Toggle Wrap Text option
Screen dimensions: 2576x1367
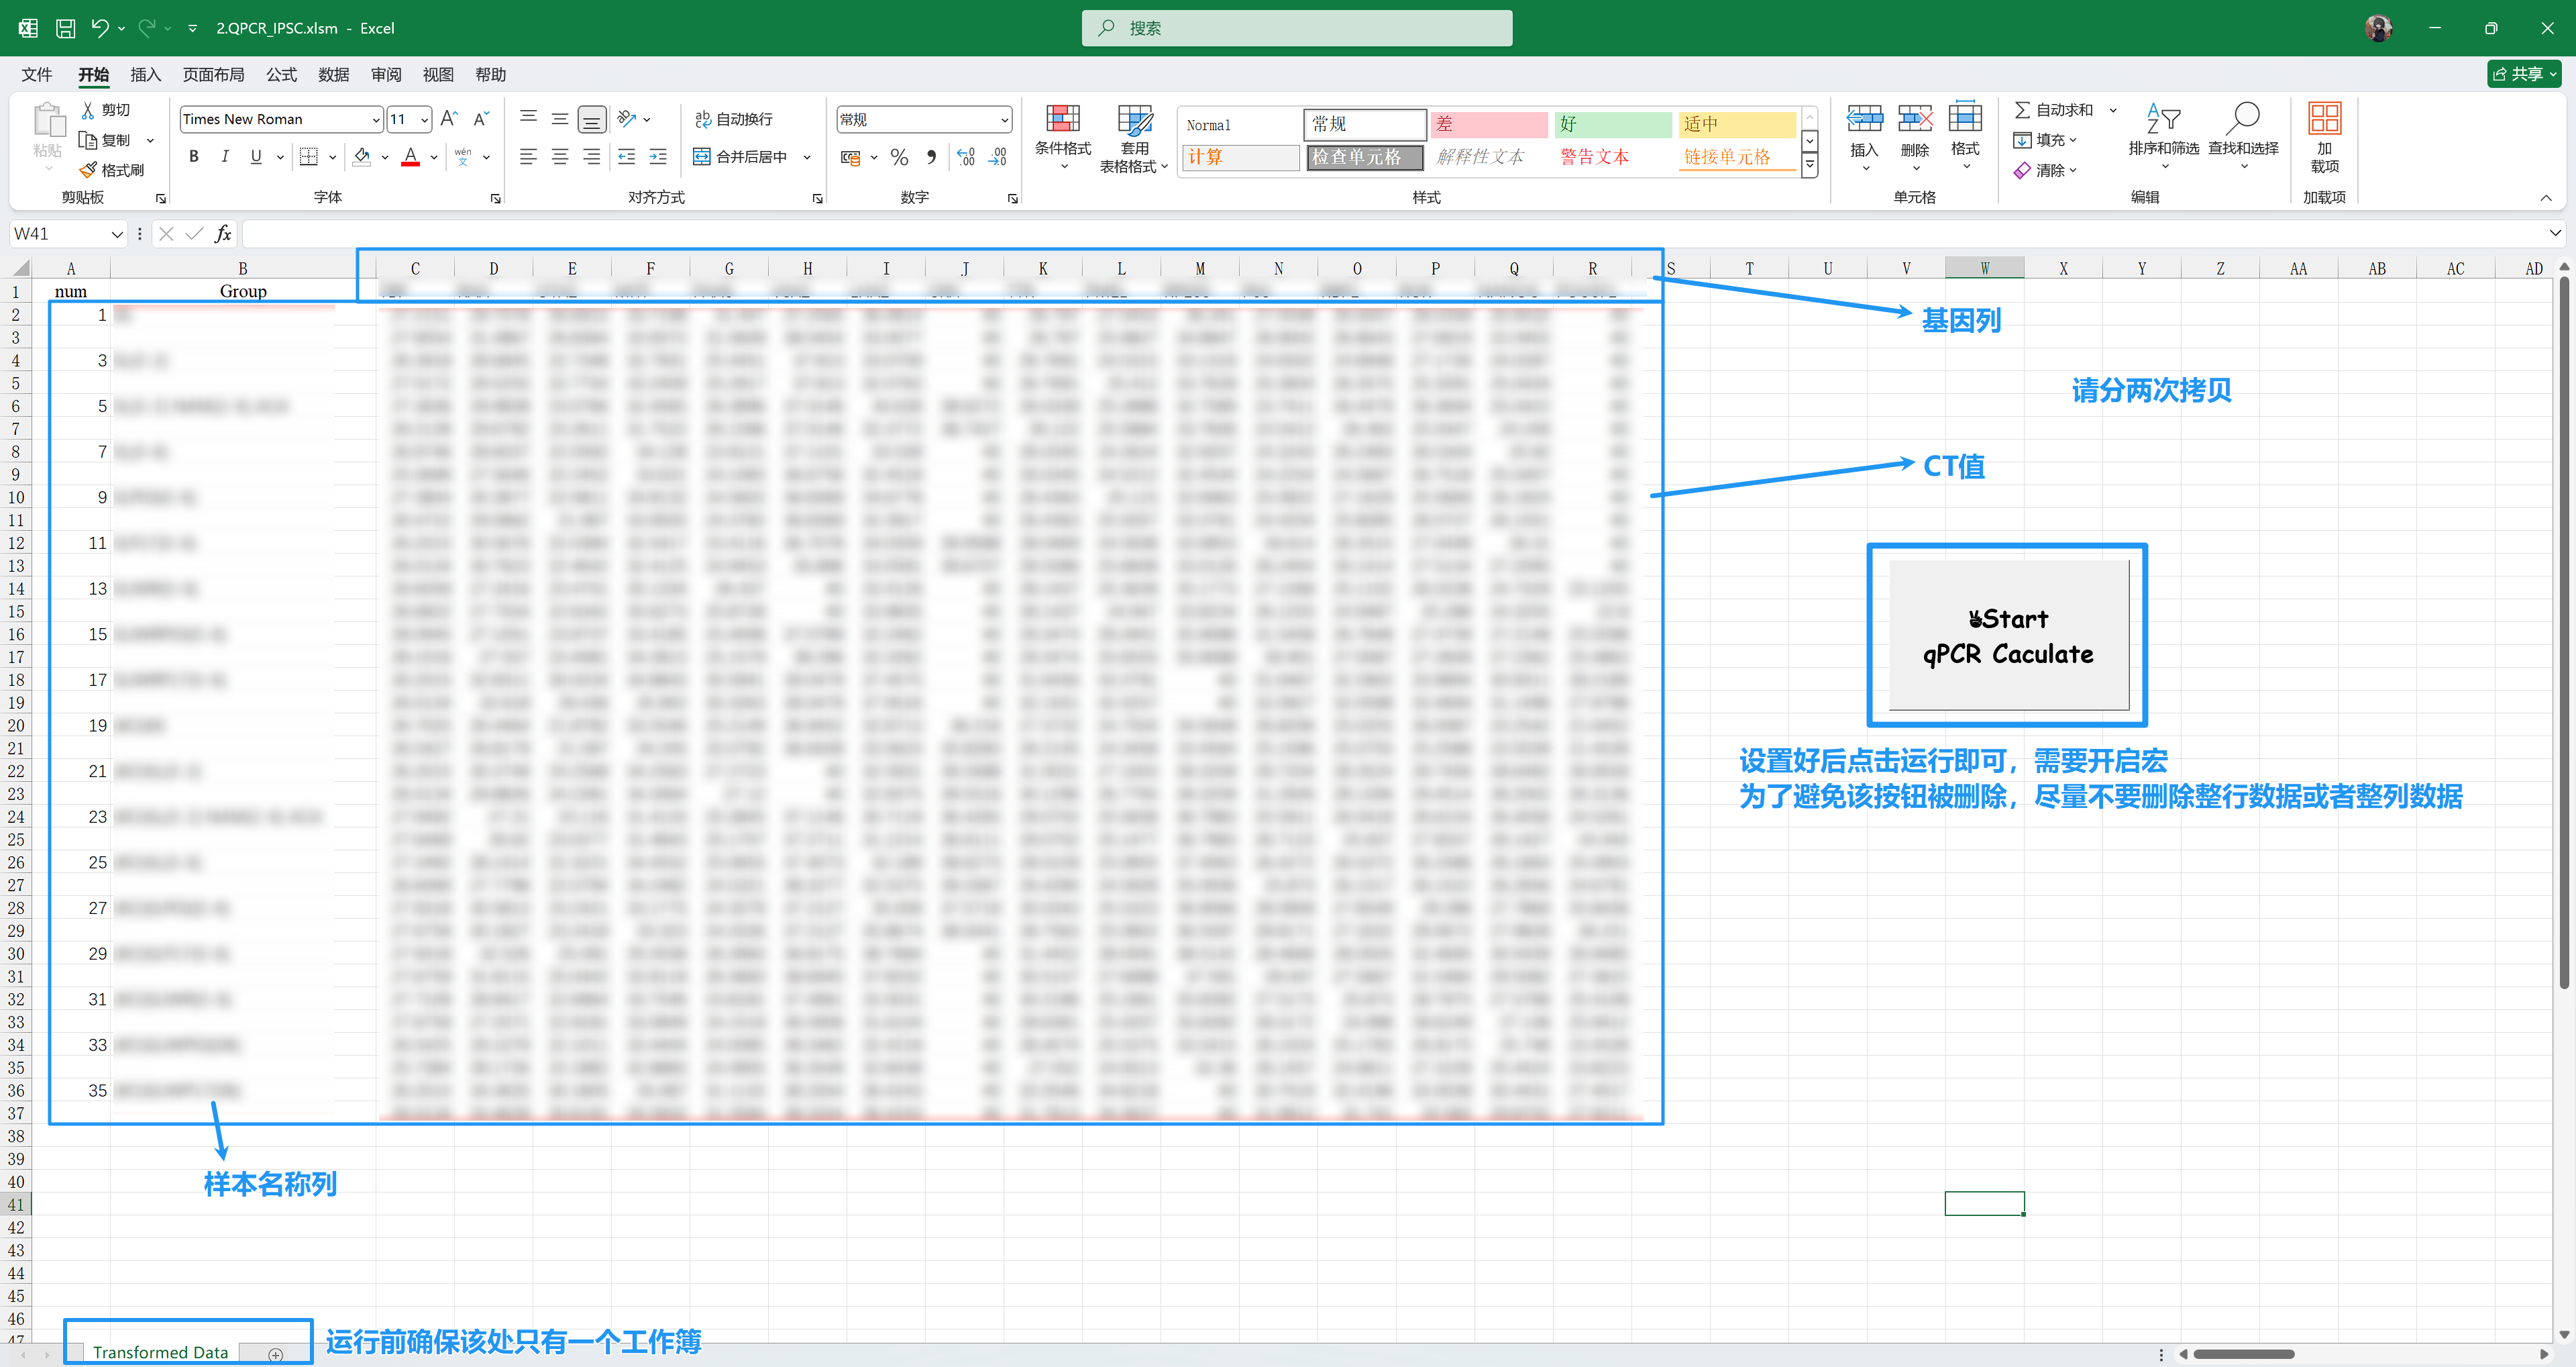tap(734, 119)
